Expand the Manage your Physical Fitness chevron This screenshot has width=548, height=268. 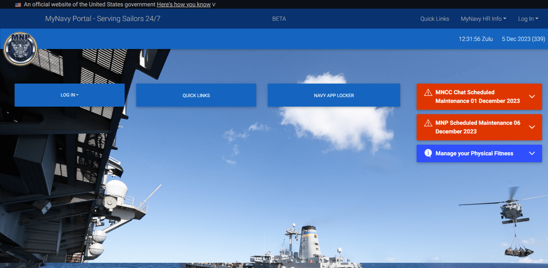coord(532,153)
